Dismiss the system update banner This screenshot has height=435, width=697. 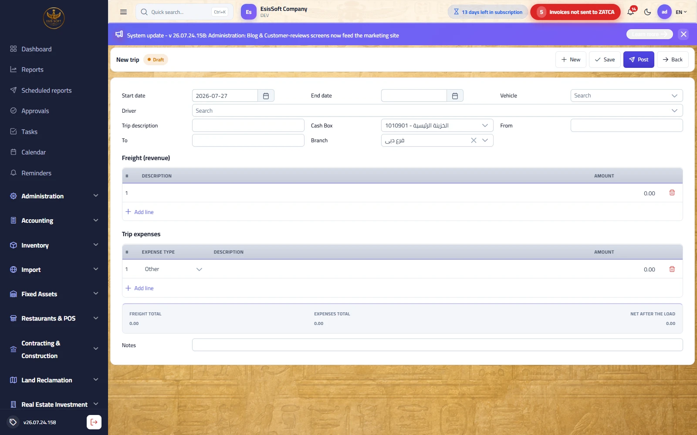[683, 34]
